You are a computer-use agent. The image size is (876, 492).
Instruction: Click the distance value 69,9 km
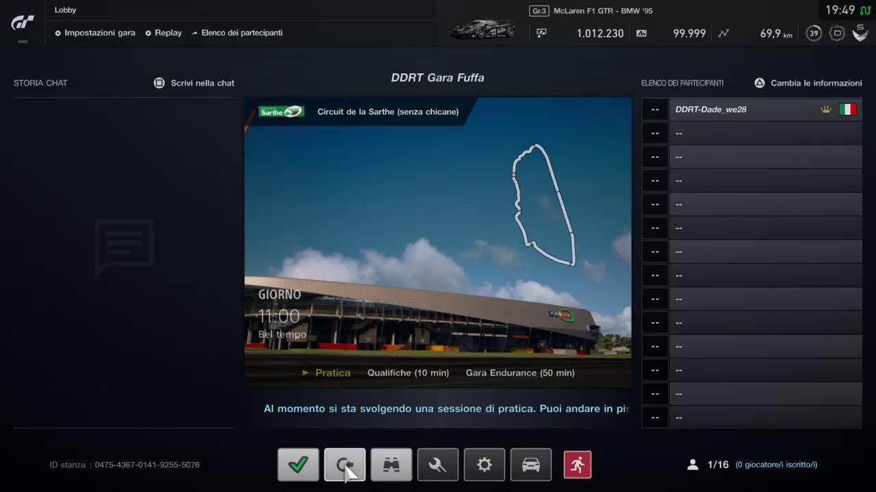pyautogui.click(x=776, y=33)
